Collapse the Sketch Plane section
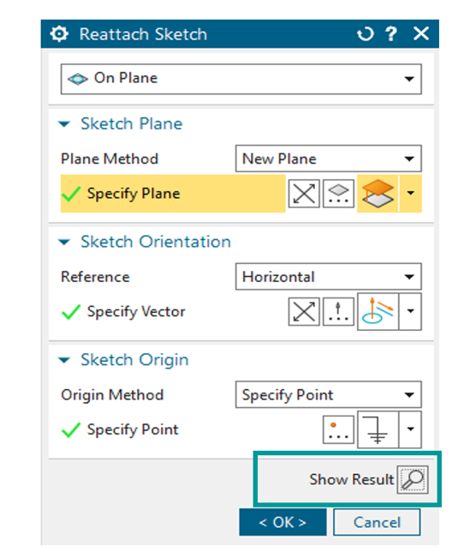Screen dimensions: 470x558 click(x=64, y=124)
